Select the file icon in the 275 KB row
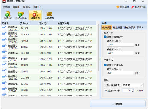 coord(4,65)
